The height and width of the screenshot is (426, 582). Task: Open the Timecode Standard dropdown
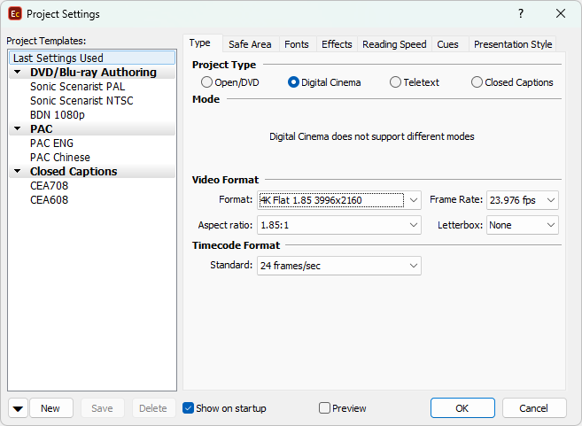[413, 266]
